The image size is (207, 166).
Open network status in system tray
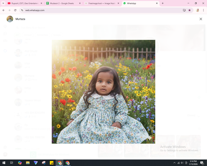tap(178, 163)
